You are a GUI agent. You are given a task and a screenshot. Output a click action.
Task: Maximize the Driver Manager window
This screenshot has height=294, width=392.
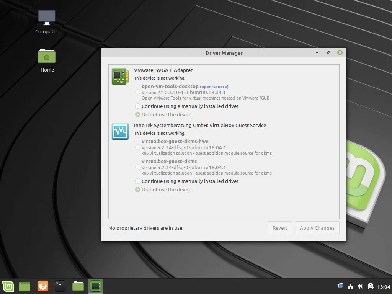click(328, 52)
